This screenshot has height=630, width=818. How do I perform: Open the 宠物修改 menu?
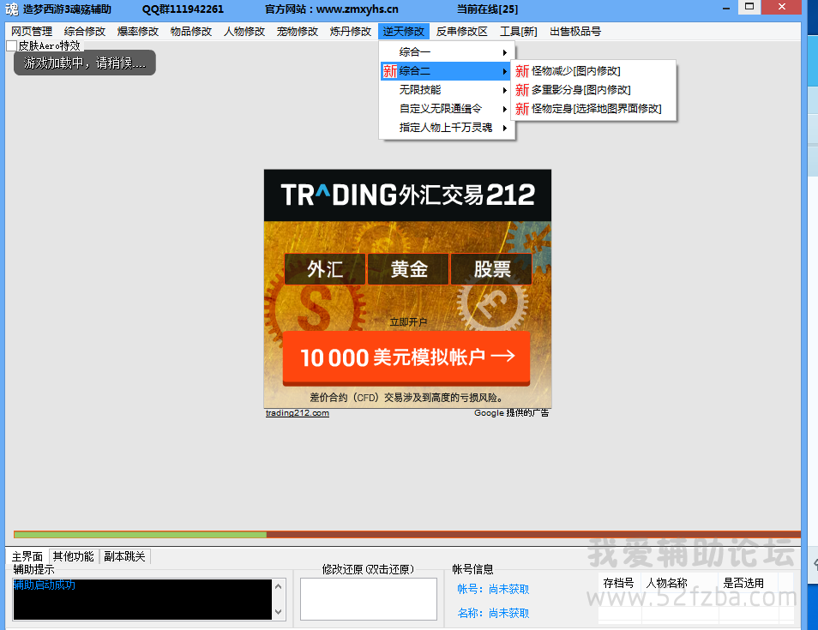(x=298, y=32)
